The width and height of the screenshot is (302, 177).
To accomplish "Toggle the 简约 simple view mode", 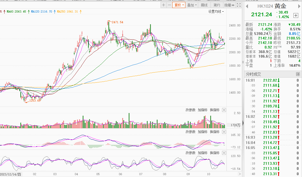I will [217, 5].
